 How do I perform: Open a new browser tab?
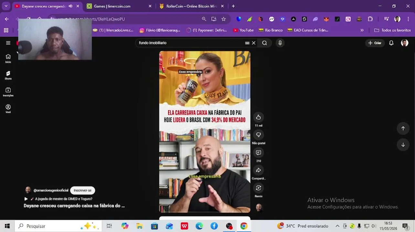pyautogui.click(x=233, y=6)
